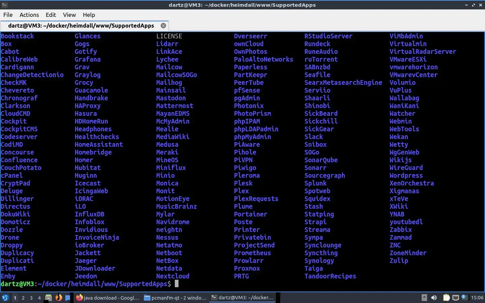
Task: Click the 'PaloAltoNetworks' listing entry
Action: [264, 59]
